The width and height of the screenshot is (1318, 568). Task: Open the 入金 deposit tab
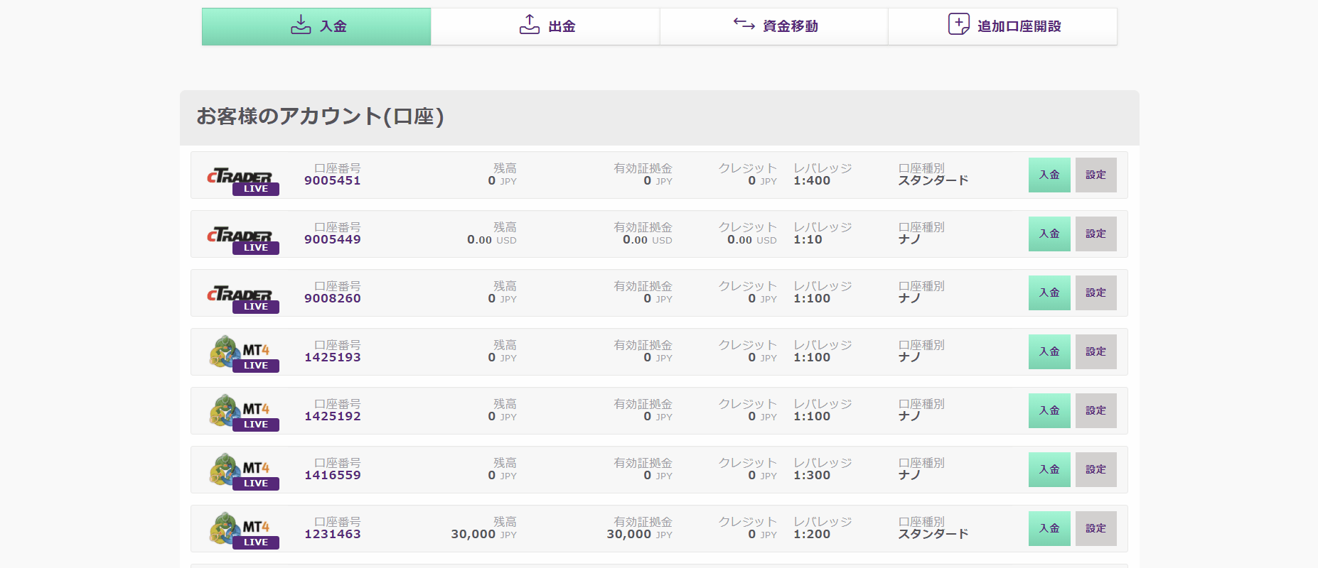click(x=316, y=26)
